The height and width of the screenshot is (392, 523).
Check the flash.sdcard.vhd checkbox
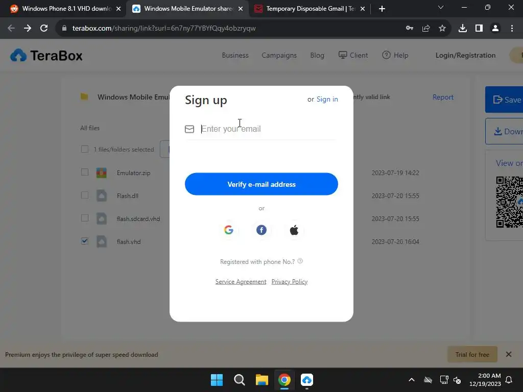85,218
